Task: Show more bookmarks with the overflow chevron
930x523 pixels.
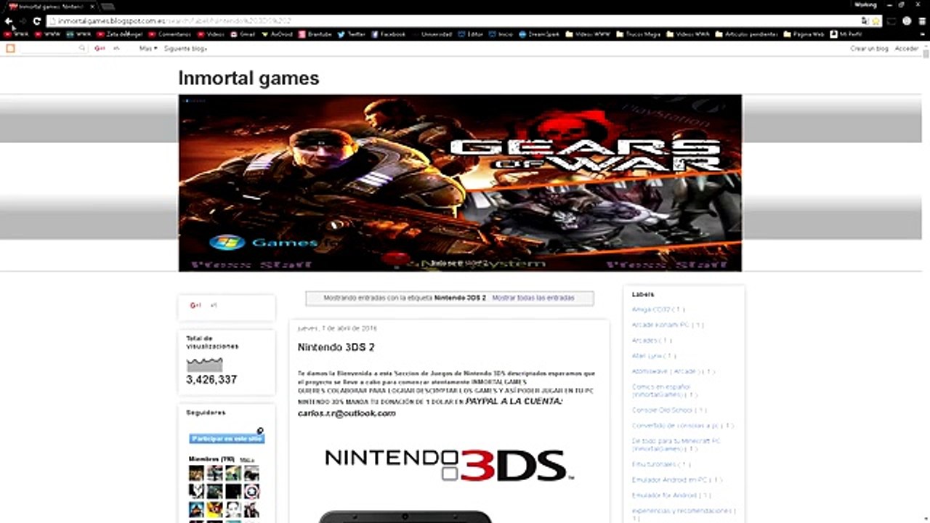Action: click(x=921, y=34)
